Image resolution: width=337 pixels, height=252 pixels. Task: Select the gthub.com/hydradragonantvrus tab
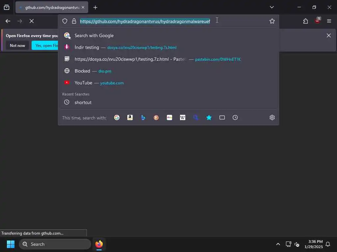click(52, 7)
